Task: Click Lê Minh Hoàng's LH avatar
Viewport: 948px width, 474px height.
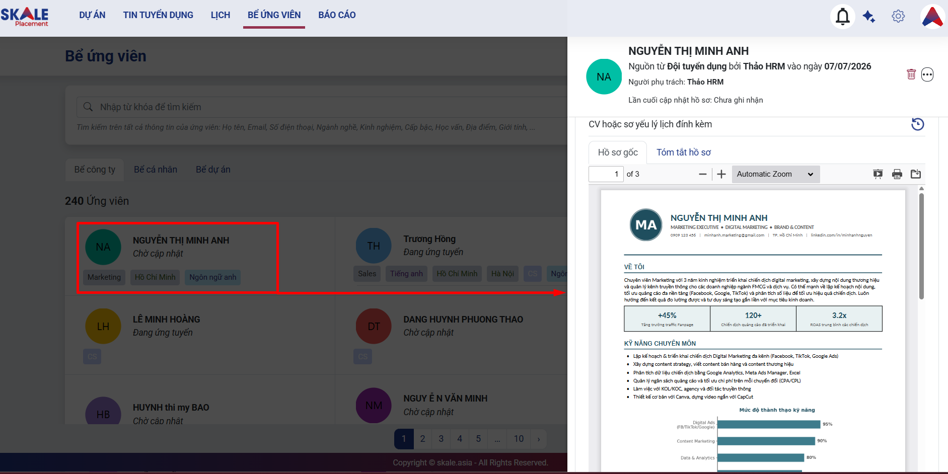Action: click(103, 326)
